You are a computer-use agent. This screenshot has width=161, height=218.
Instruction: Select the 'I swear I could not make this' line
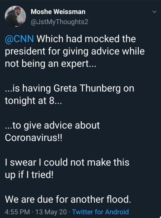tap(67, 162)
